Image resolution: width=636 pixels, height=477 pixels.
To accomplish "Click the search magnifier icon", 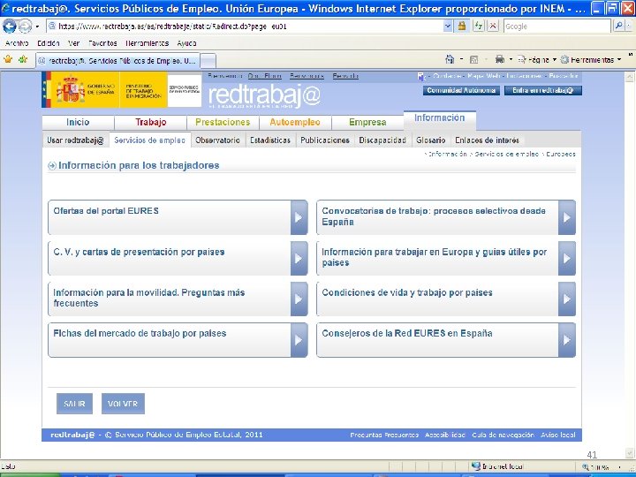I will pos(618,26).
